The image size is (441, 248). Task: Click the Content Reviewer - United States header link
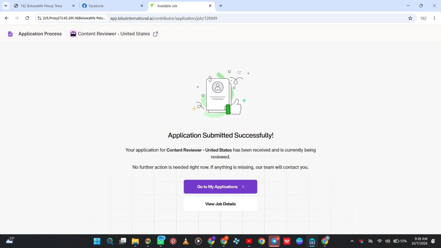[114, 34]
